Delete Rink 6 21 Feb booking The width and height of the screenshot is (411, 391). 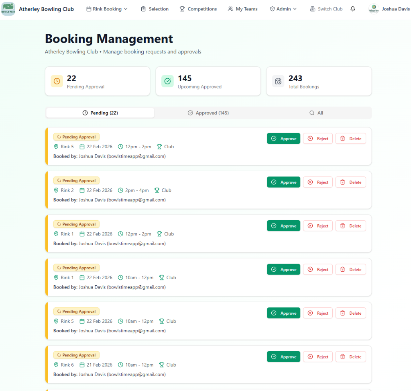(351, 356)
